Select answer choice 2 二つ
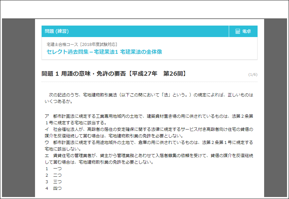 tap(54, 175)
